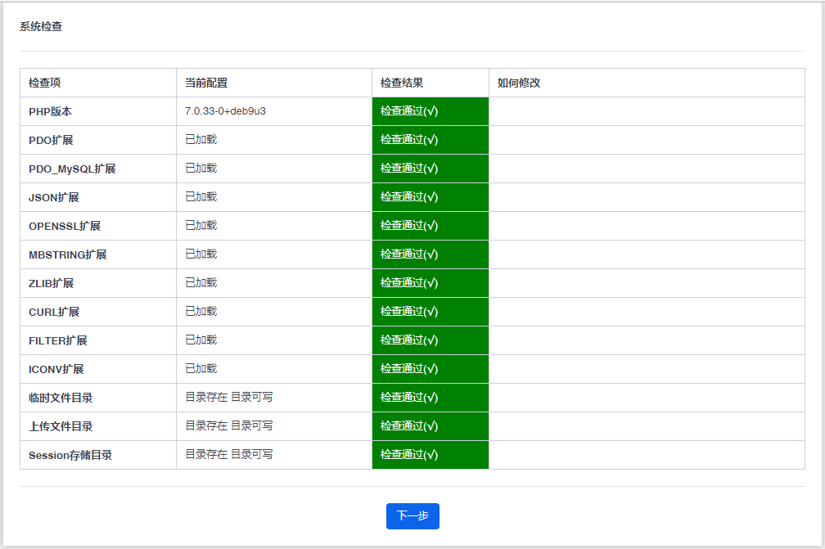Click the 系统检查 page heading

point(41,26)
